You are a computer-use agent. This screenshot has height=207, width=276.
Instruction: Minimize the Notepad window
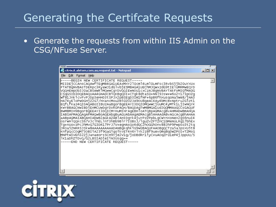coord(203,70)
